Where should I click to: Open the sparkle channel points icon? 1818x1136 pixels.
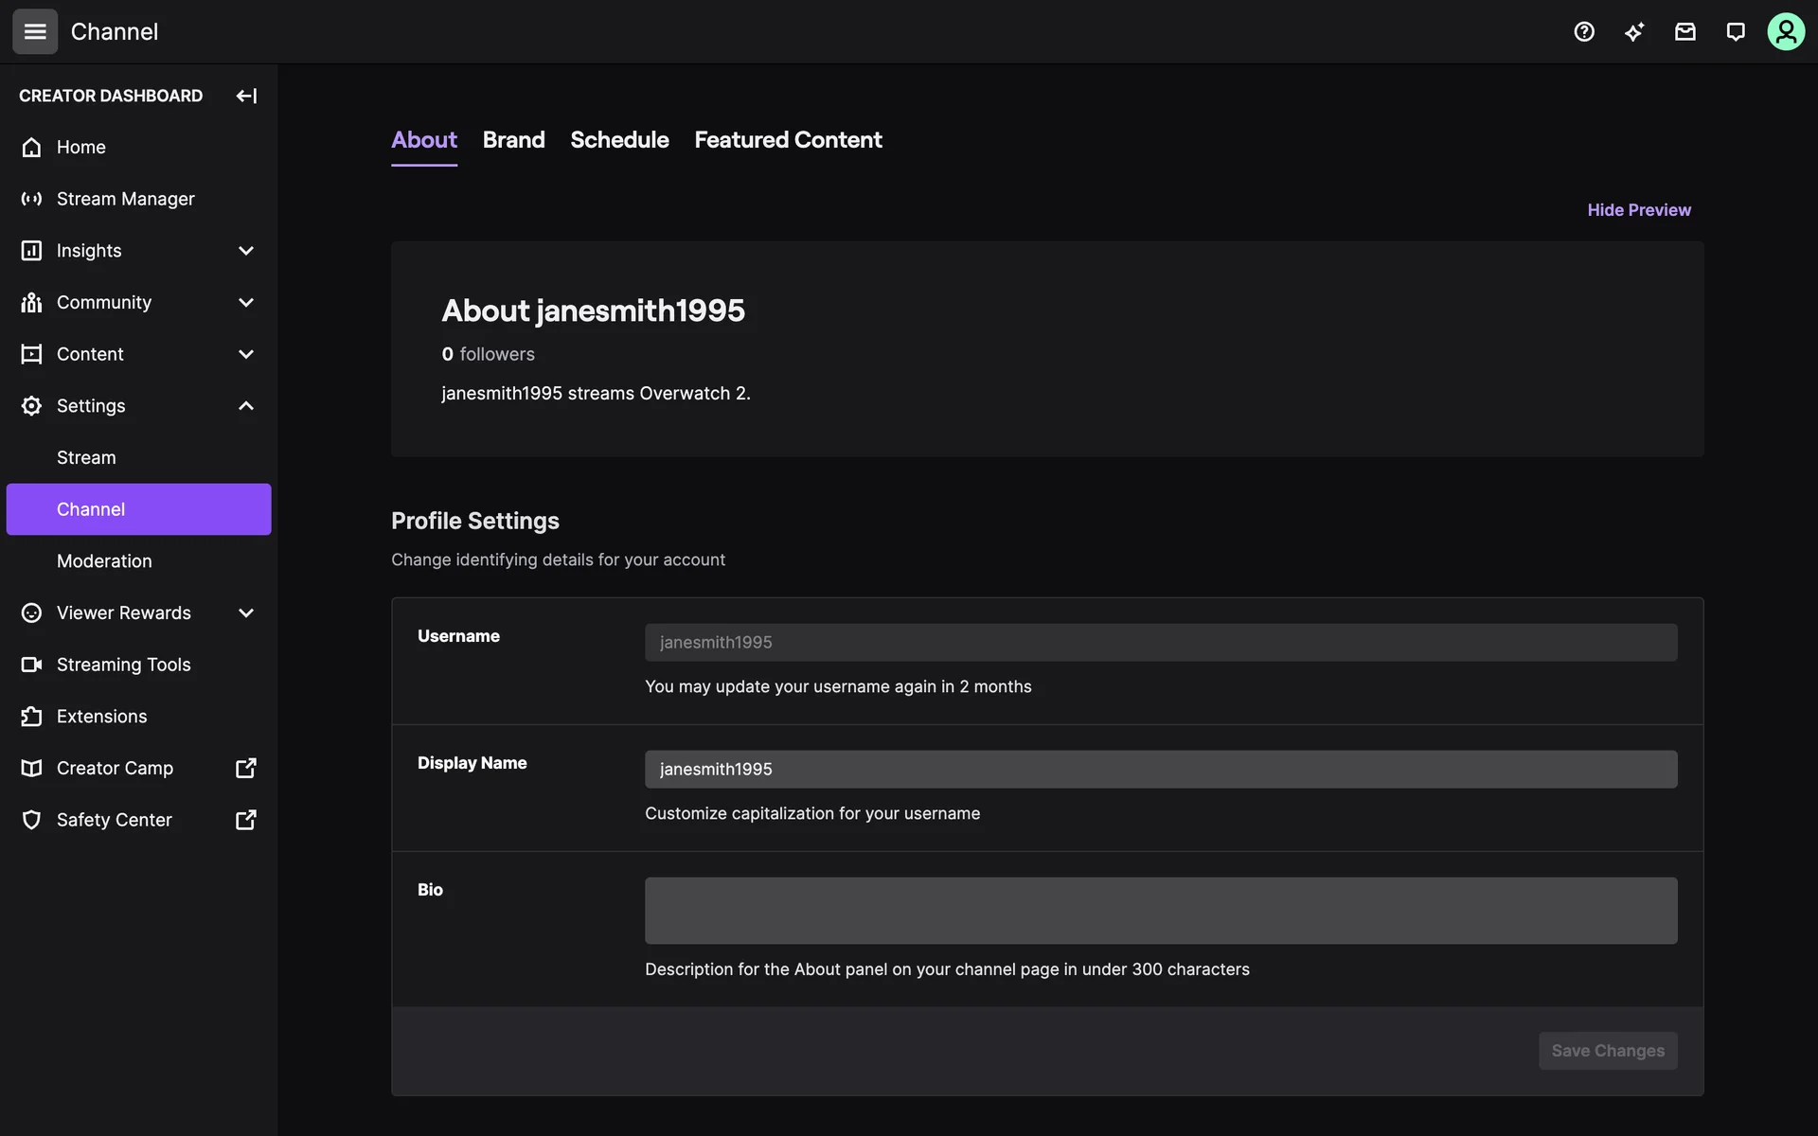(x=1634, y=32)
